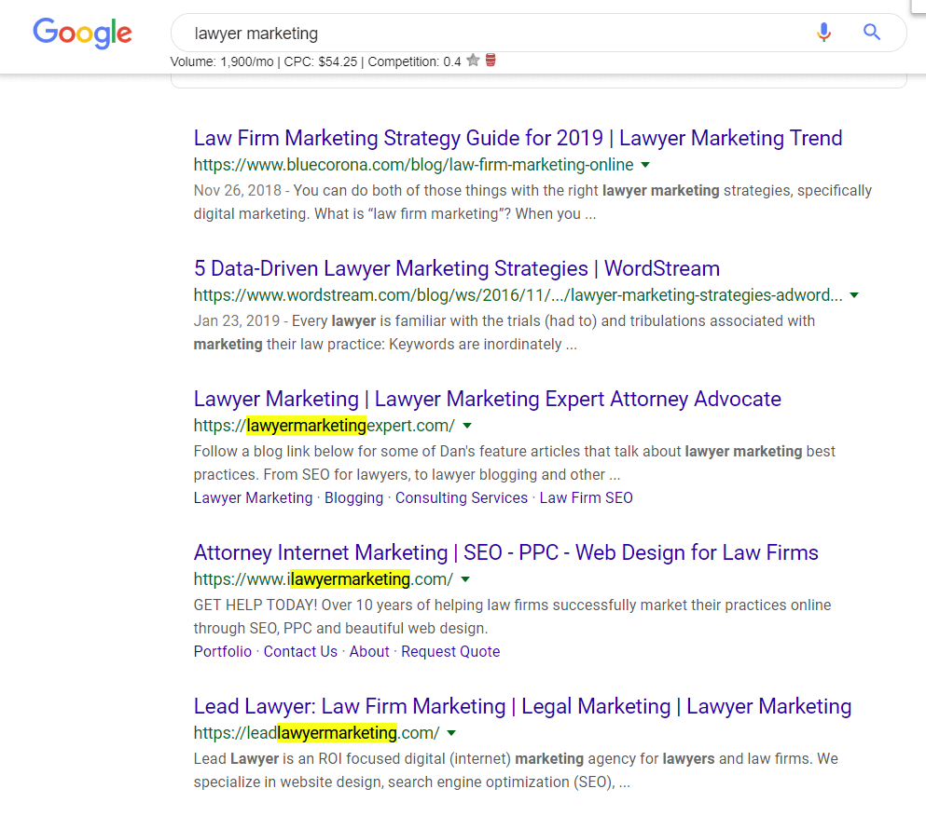Viewport: 926px width, 816px height.
Task: Open '5 Data-Driven Lawyer Marketing Strategies' result
Action: (456, 268)
